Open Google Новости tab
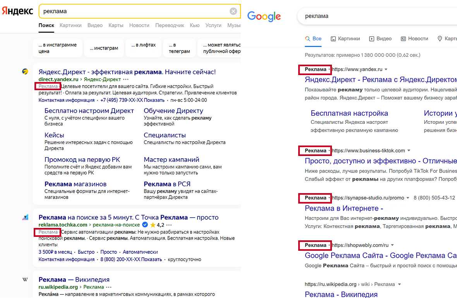This screenshot has height=298, width=457. click(x=414, y=39)
